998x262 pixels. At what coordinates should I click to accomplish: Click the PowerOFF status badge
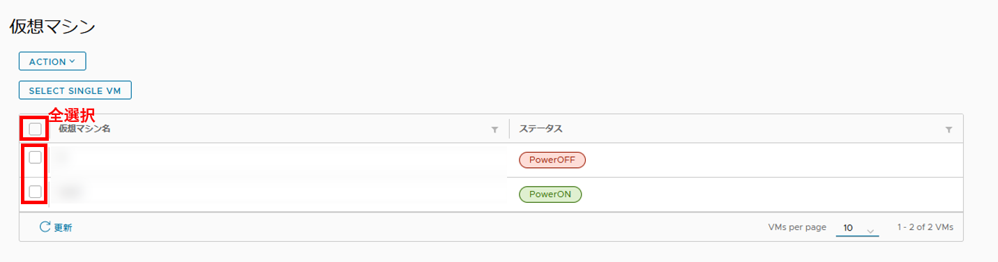click(x=552, y=160)
